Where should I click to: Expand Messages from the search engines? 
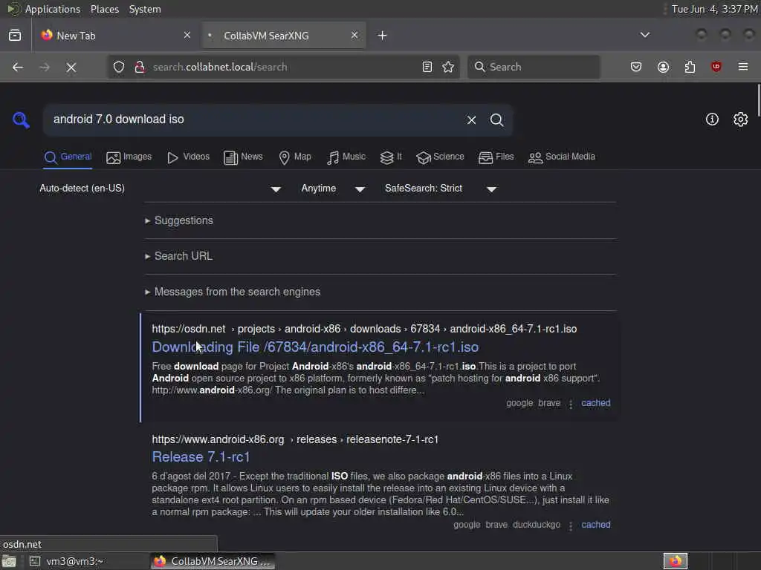(x=233, y=292)
